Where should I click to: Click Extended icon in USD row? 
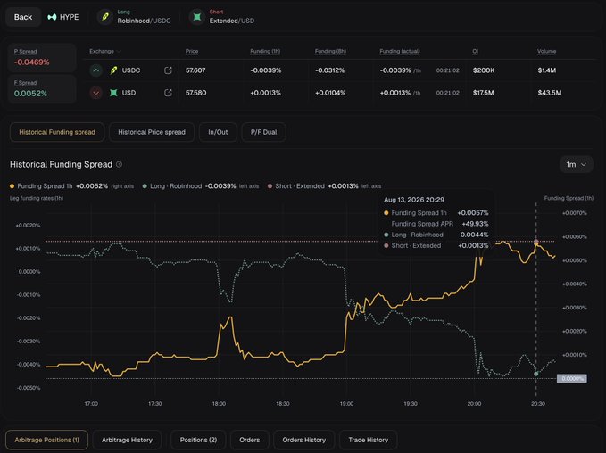[113, 93]
